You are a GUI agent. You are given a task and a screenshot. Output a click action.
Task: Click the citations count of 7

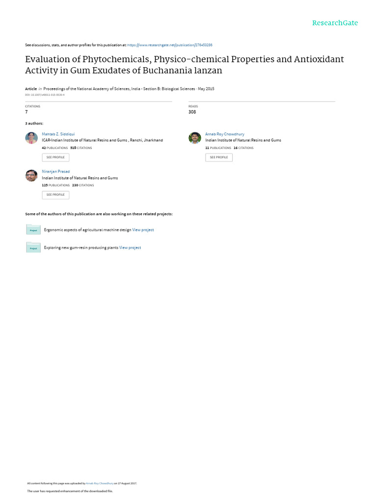point(27,112)
